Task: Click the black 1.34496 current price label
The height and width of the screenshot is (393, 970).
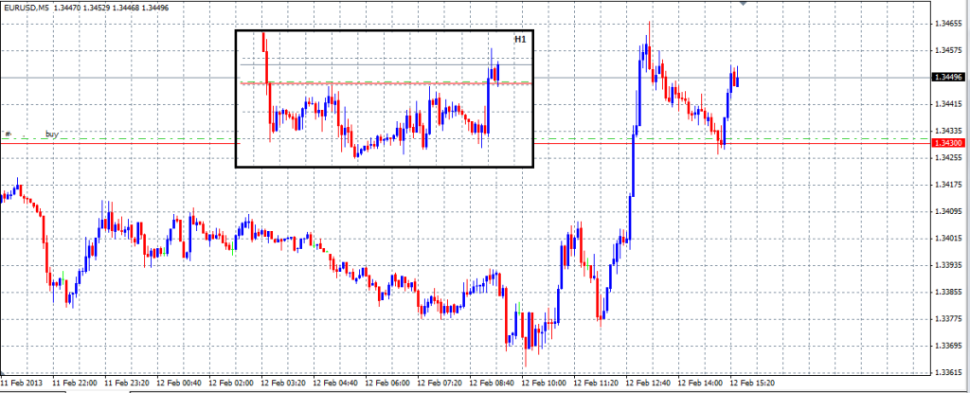Action: [949, 77]
